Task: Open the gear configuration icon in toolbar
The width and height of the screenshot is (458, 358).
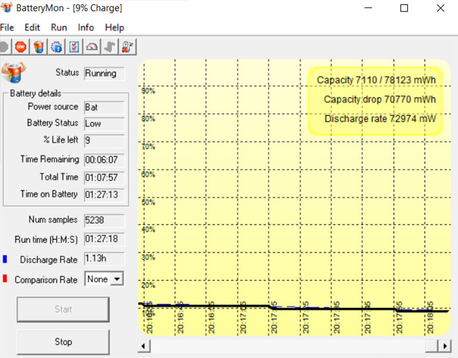Action: pyautogui.click(x=57, y=46)
